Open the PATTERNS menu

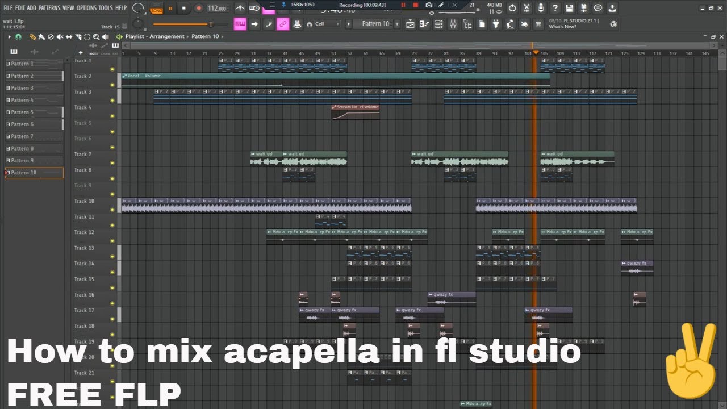tap(49, 8)
